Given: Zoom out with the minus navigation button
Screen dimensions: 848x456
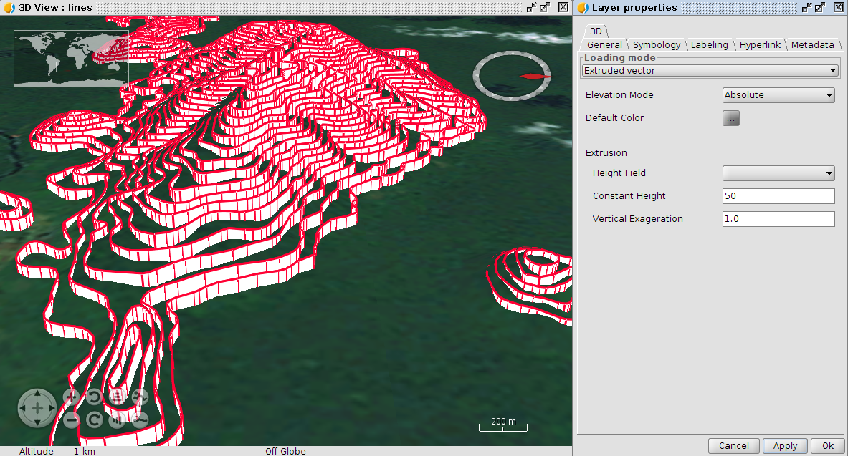Looking at the screenshot, I should click(72, 420).
